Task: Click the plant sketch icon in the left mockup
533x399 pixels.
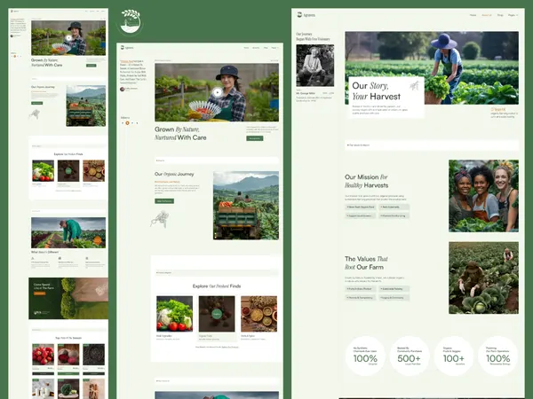Action: (x=35, y=114)
